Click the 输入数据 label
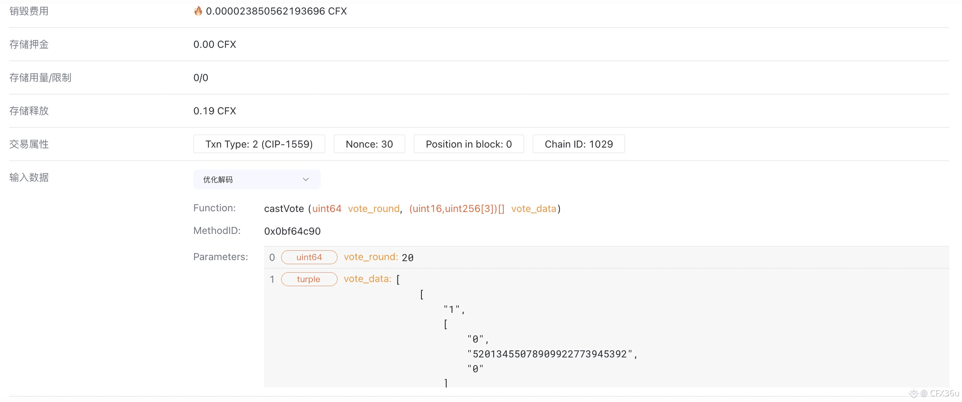Screen dimensions: 962x402 point(29,177)
